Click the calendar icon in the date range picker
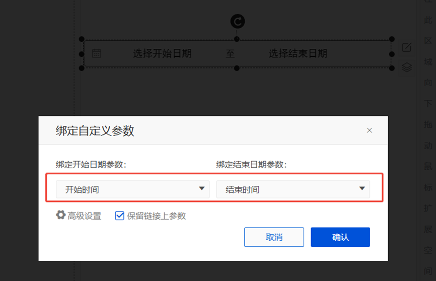 (x=97, y=53)
